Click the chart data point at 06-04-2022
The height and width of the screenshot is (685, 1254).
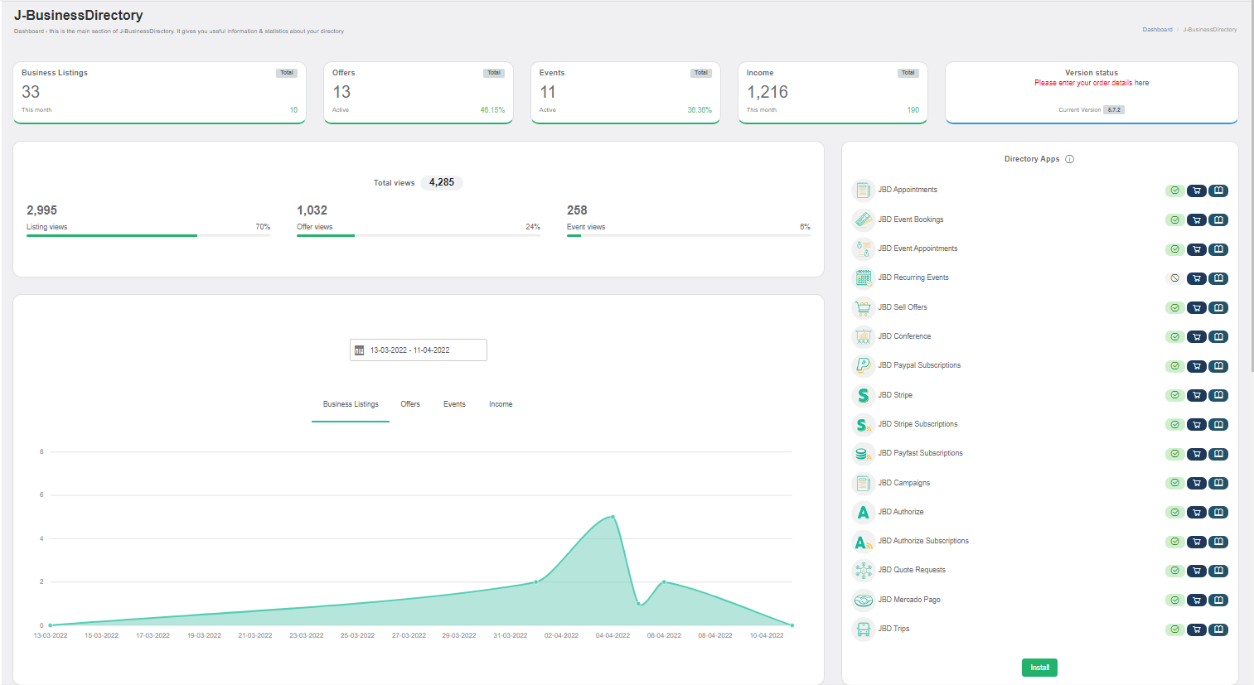[x=664, y=582]
